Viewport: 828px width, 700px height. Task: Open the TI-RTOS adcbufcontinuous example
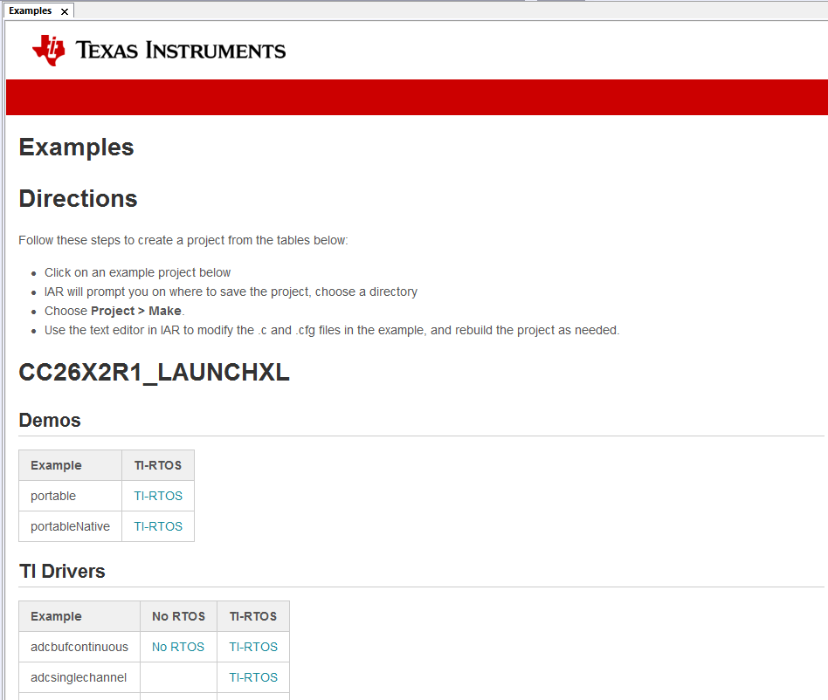coord(252,647)
